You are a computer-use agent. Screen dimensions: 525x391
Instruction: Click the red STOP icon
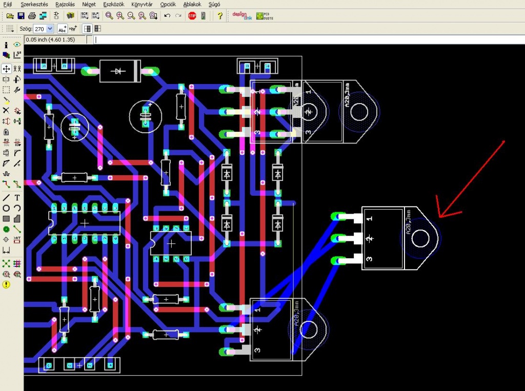pyautogui.click(x=192, y=16)
